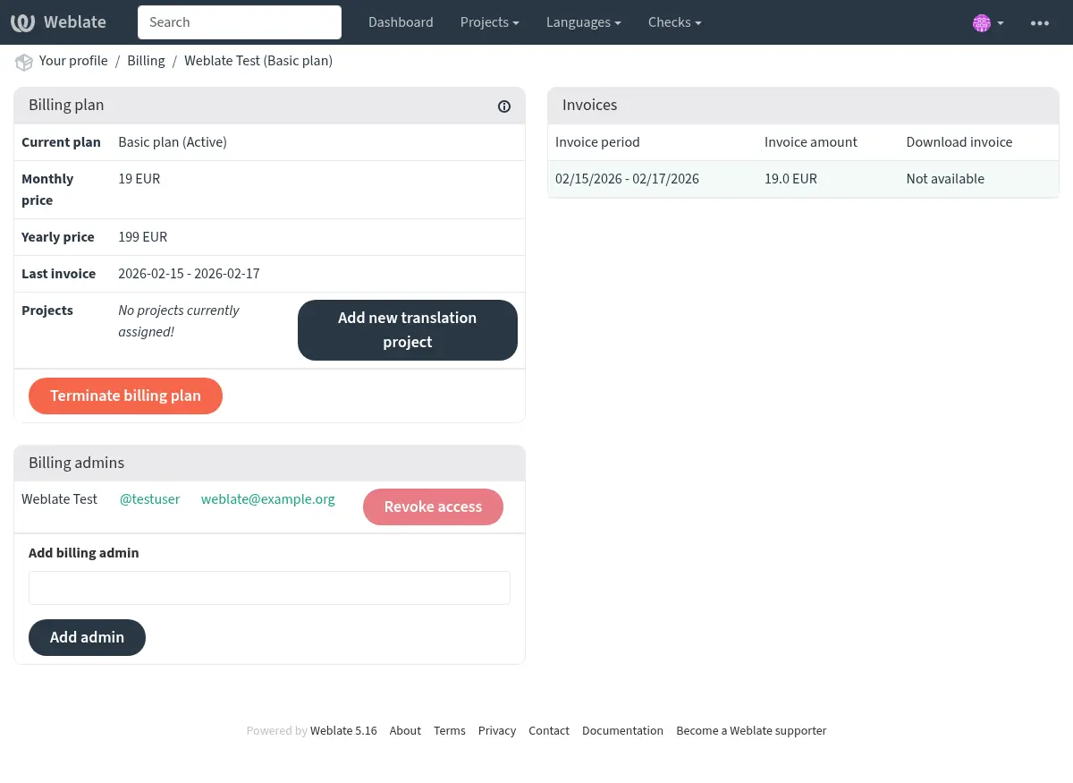This screenshot has height=783, width=1073.
Task: Revoke access for Weblate Test
Action: [x=433, y=506]
